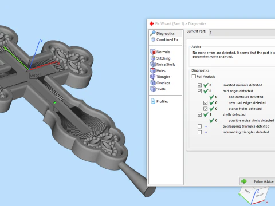Screen dimensions: 275x206
Task: Click the Shells icon in sidebar
Action: tap(153, 89)
